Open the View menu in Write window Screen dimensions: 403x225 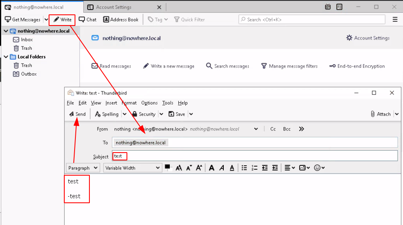[96, 103]
